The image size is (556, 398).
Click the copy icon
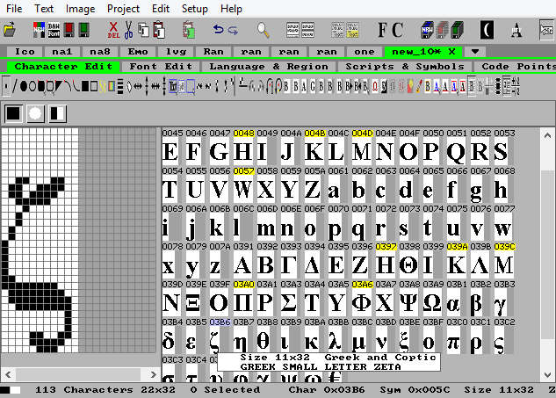pyautogui.click(x=143, y=30)
